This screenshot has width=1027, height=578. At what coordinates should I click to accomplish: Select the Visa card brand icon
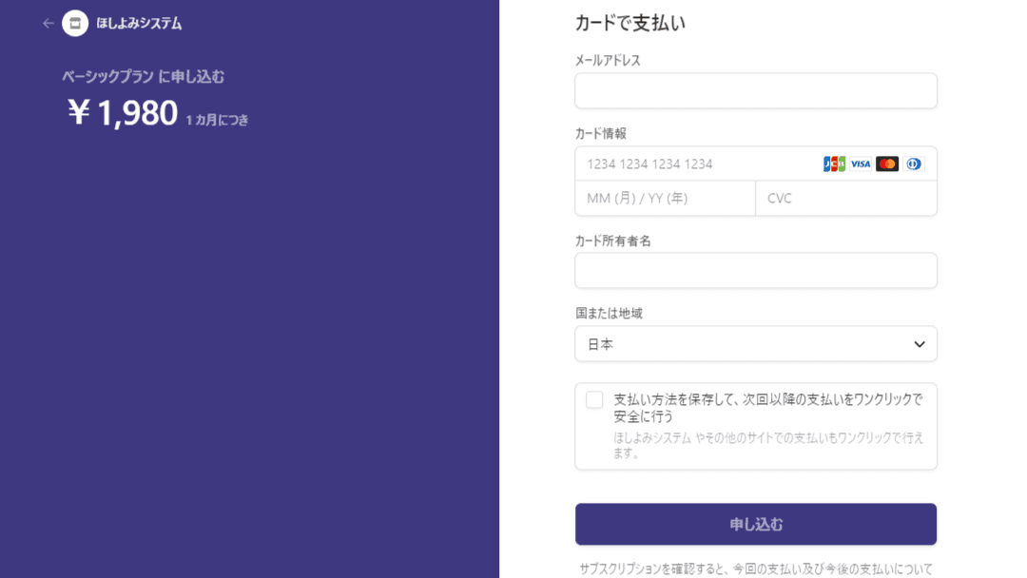click(x=860, y=164)
